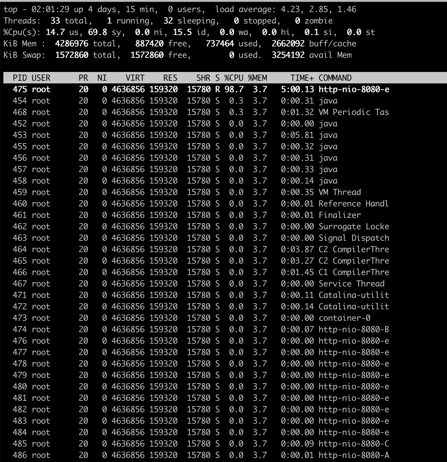Click the 98.7 CPU value
Viewport: 447px width, 462px height.
pyautogui.click(x=234, y=89)
